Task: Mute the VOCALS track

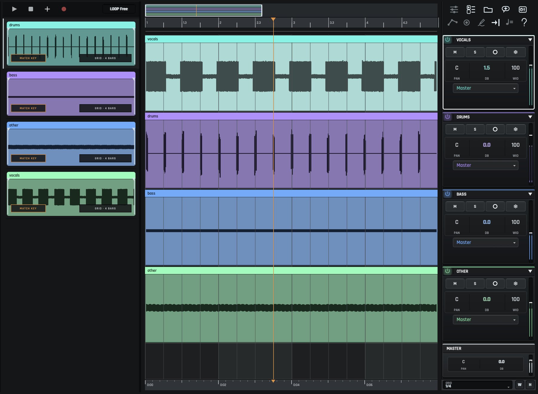Action: coord(455,52)
